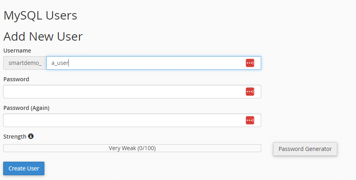Image resolution: width=356 pixels, height=180 pixels.
Task: Click the Password (Again) label
Action: [x=26, y=108]
